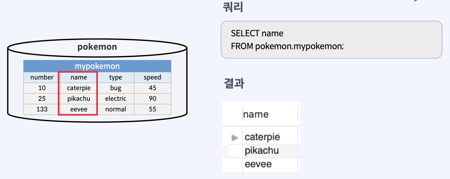This screenshot has width=450, height=179.
Task: Select the caterpie result row
Action: point(262,137)
